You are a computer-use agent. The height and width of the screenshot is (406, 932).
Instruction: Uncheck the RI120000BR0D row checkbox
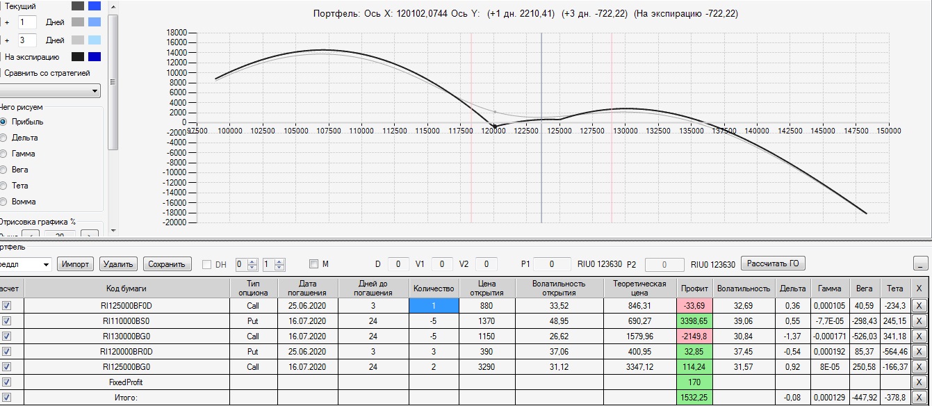pyautogui.click(x=7, y=351)
